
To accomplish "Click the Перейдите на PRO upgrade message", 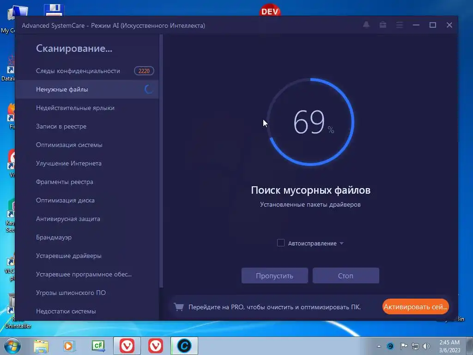I will tap(274, 307).
